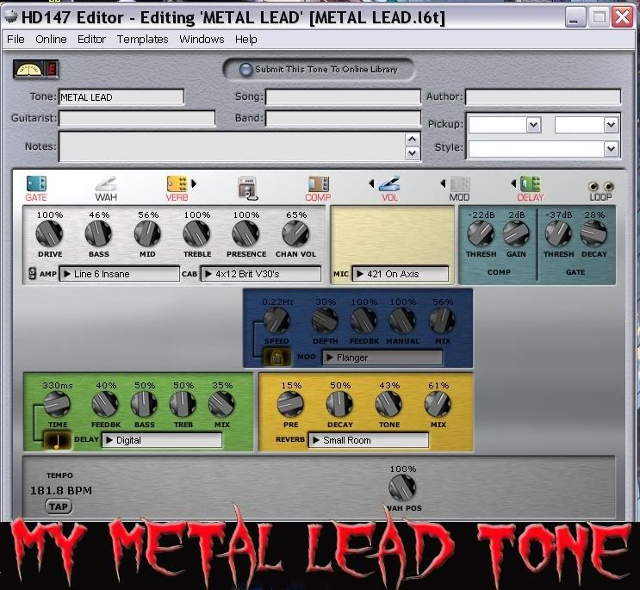Toggle the COMP effect icon
640x590 pixels.
coord(319,183)
